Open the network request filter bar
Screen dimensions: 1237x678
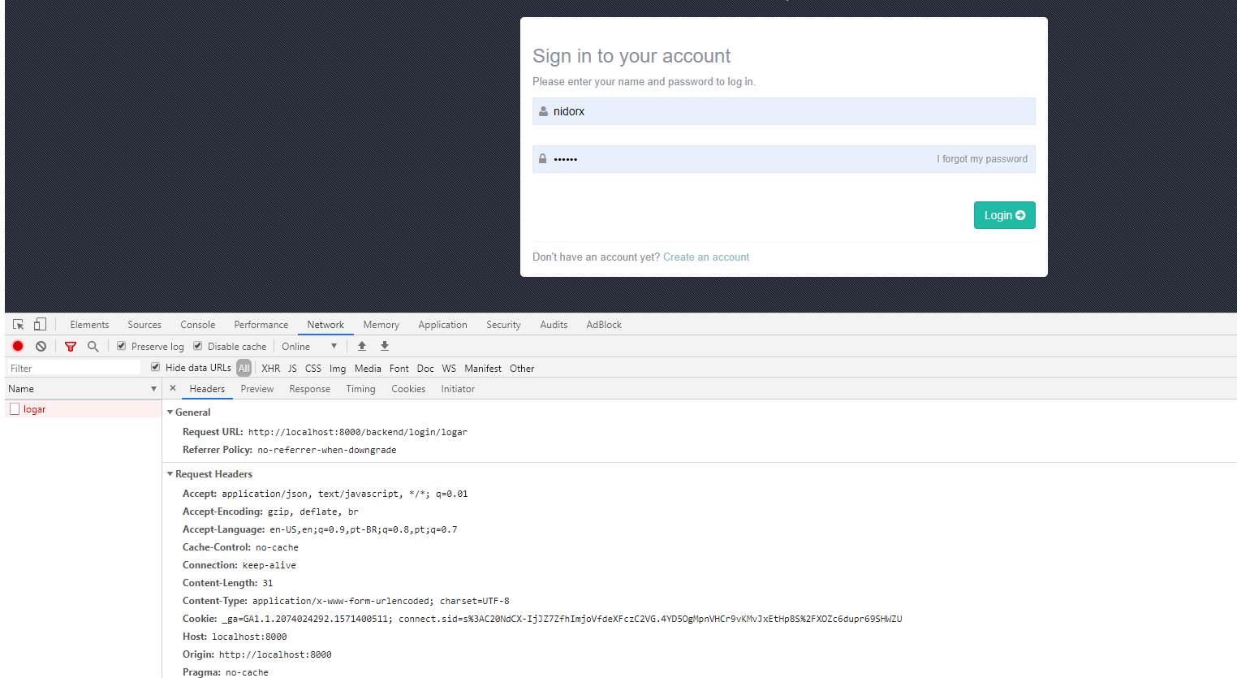coord(71,346)
